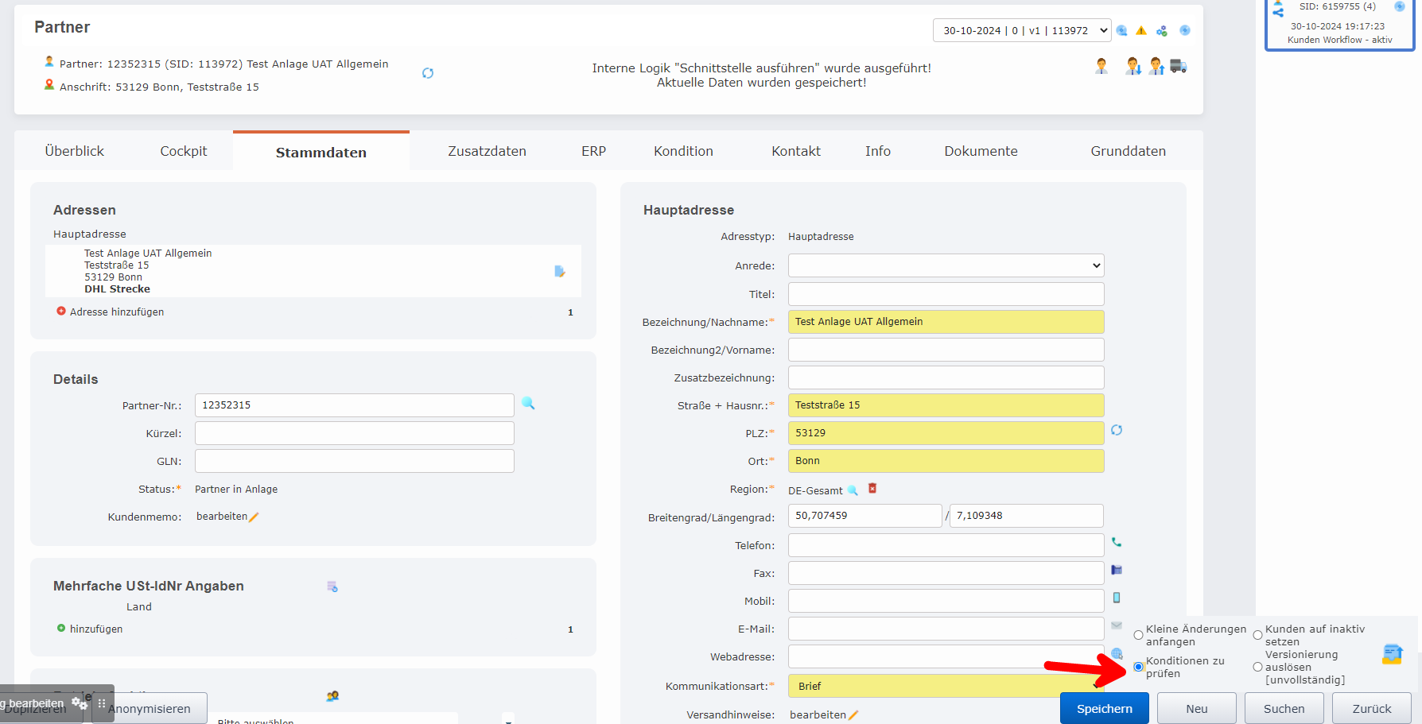Screen dimensions: 1422x724
Task: Click the red delete icon next to Region
Action: [x=872, y=489]
